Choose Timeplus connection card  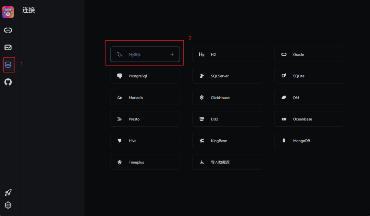pos(145,162)
